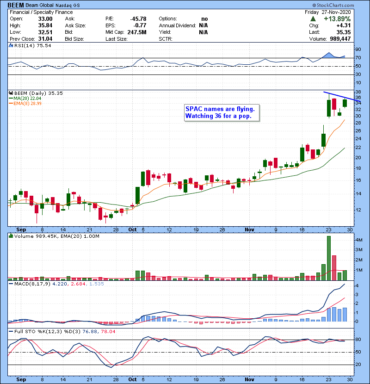Click the Nasdaq GS exchange label

coord(68,6)
